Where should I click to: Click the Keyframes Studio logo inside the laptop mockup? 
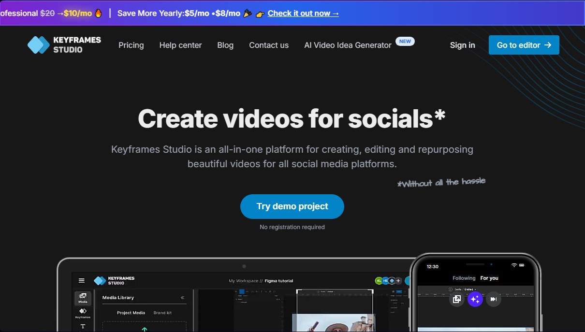click(x=114, y=281)
